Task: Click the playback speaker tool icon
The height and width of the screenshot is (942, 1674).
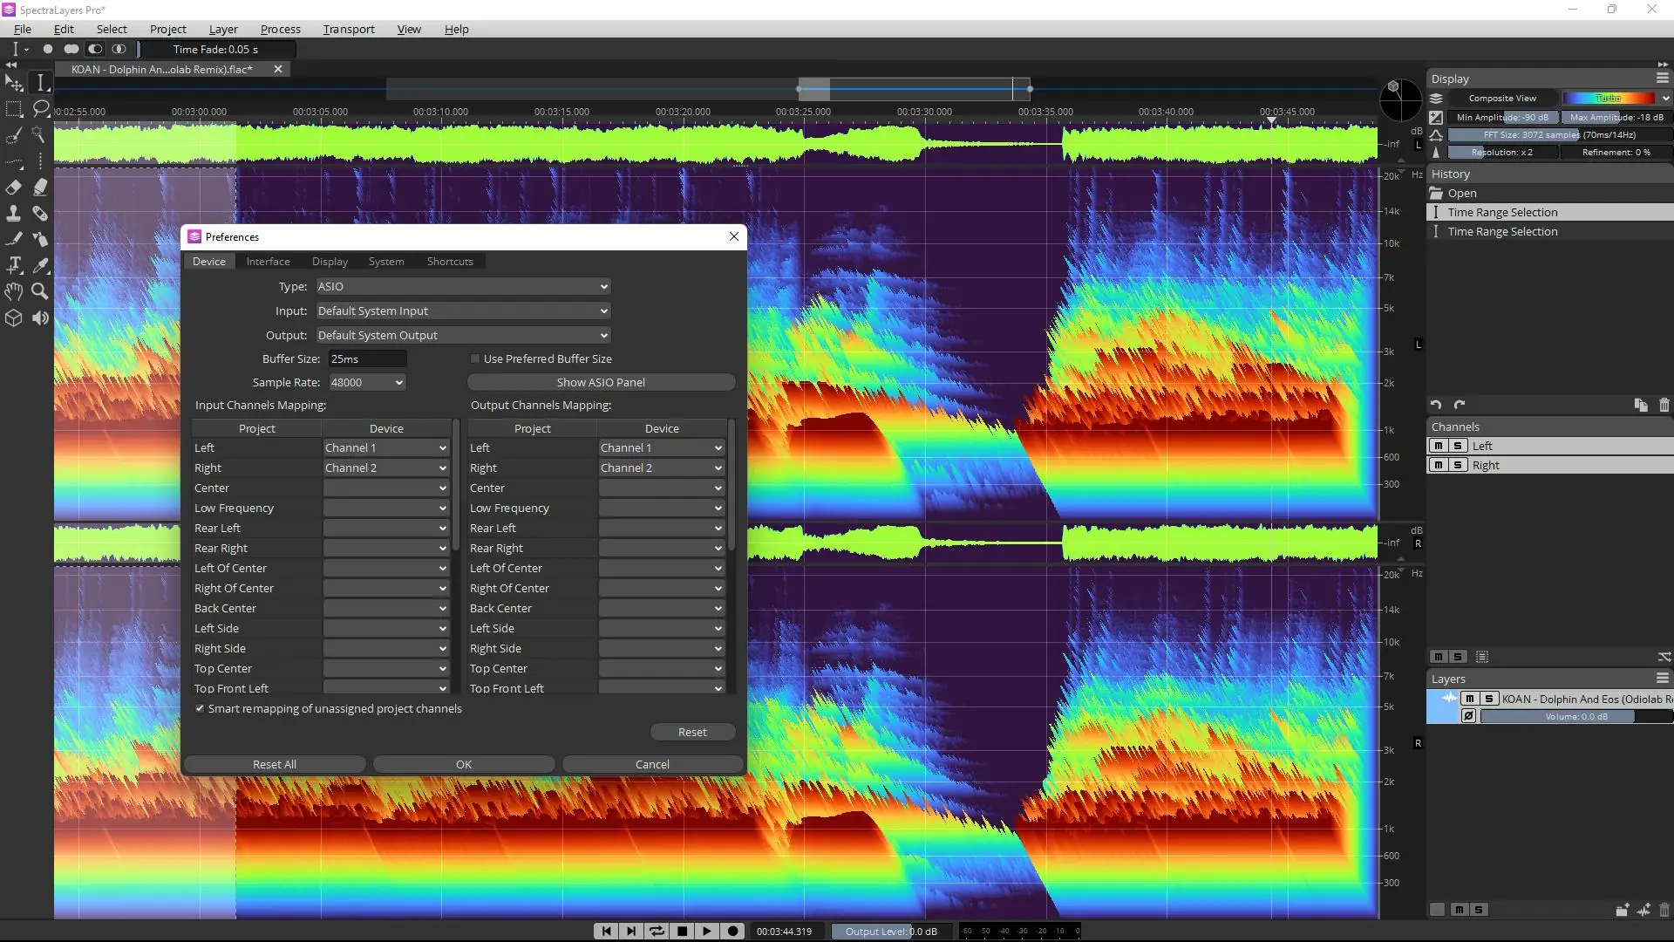Action: tap(40, 318)
